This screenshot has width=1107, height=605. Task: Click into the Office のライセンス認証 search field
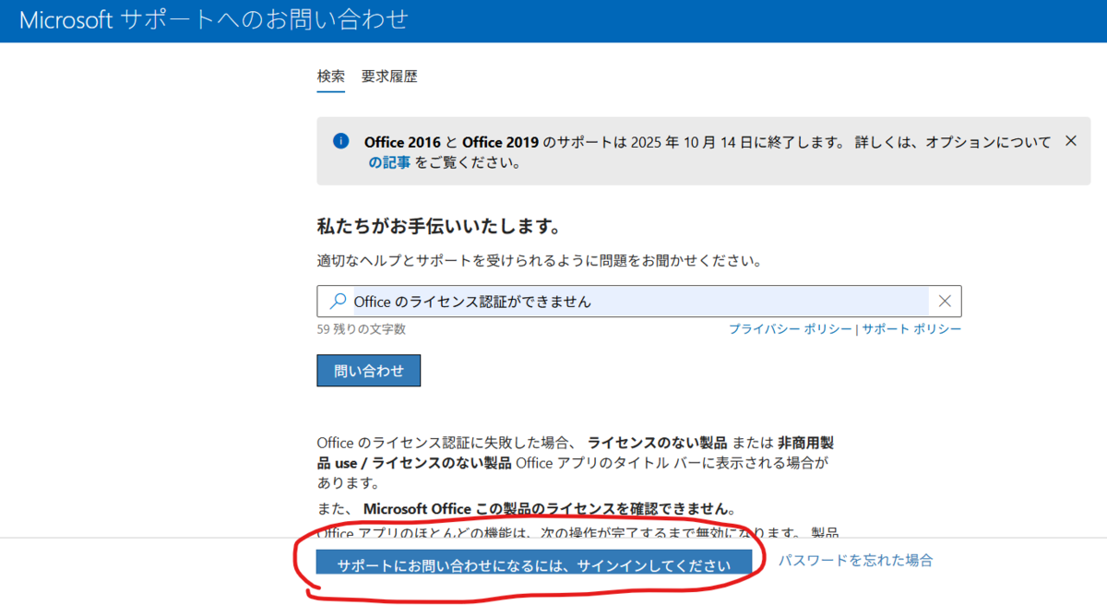(x=638, y=302)
